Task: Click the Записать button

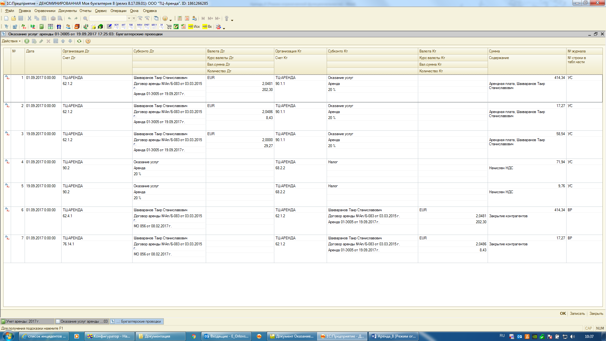Action: pos(577,314)
